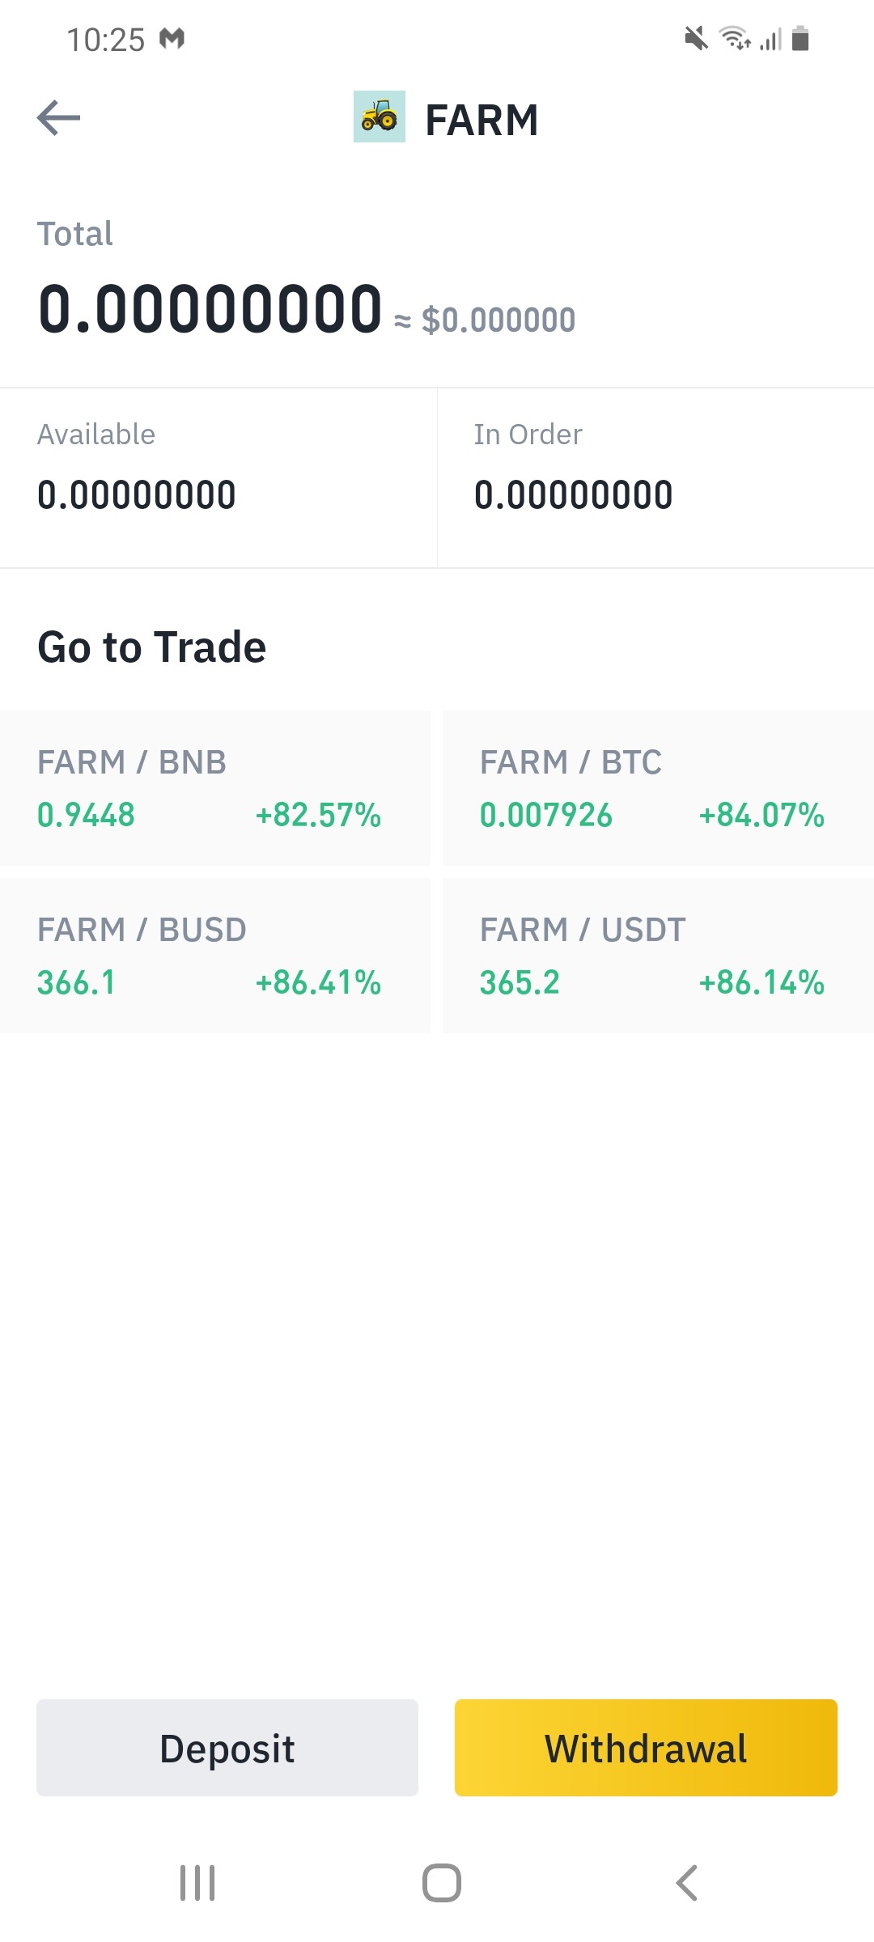Image resolution: width=874 pixels, height=1942 pixels.
Task: Tap the FARM page title
Action: (482, 121)
